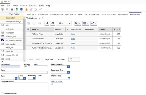Click the make_buy field icon
This screenshot has width=146, height=95.
pos(2,51)
